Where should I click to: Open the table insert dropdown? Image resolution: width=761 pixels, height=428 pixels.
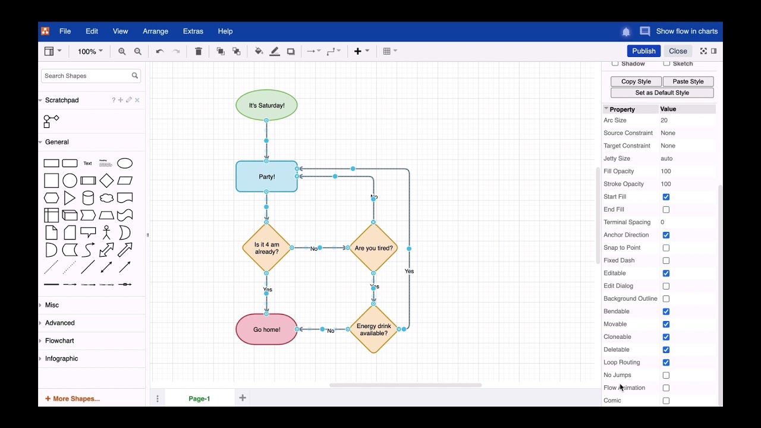[x=390, y=52]
